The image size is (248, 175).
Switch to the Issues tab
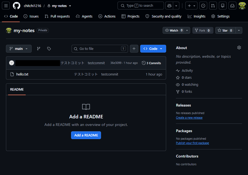tap(31, 16)
